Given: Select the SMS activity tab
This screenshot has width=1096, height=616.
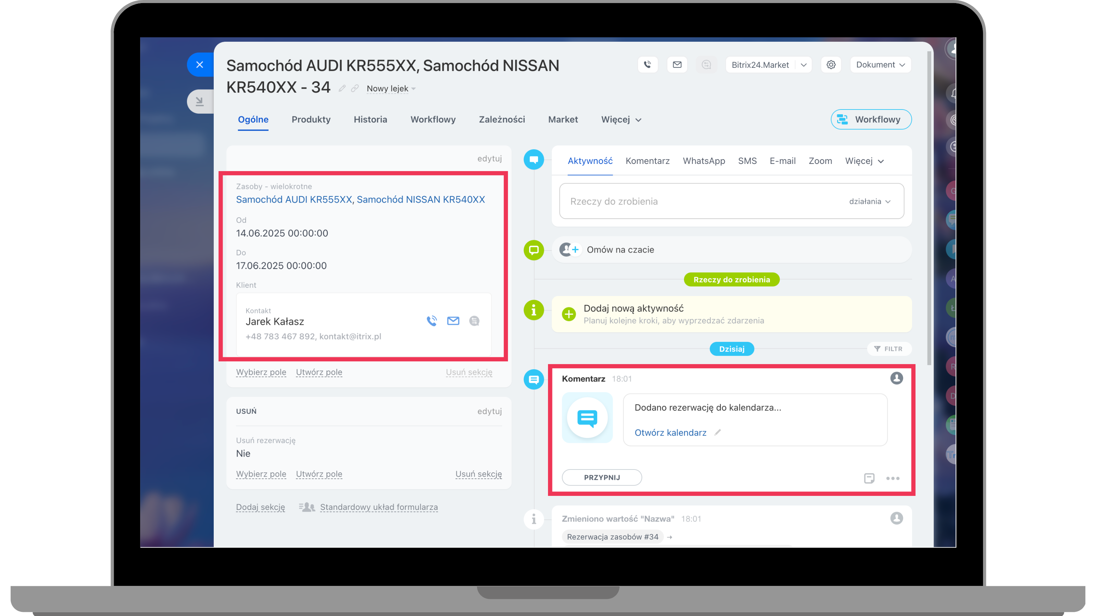Looking at the screenshot, I should tap(747, 161).
